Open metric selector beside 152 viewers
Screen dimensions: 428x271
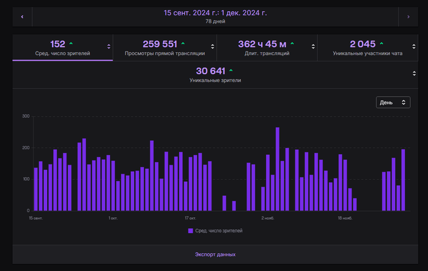(x=109, y=46)
